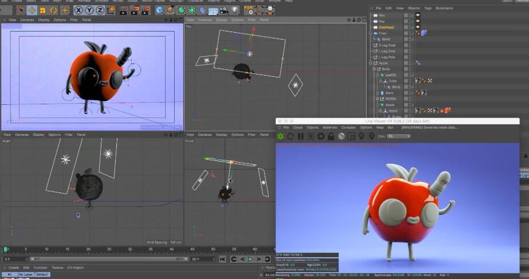Open Cameras menu of perspective viewport
529x279 pixels.
click(x=27, y=20)
